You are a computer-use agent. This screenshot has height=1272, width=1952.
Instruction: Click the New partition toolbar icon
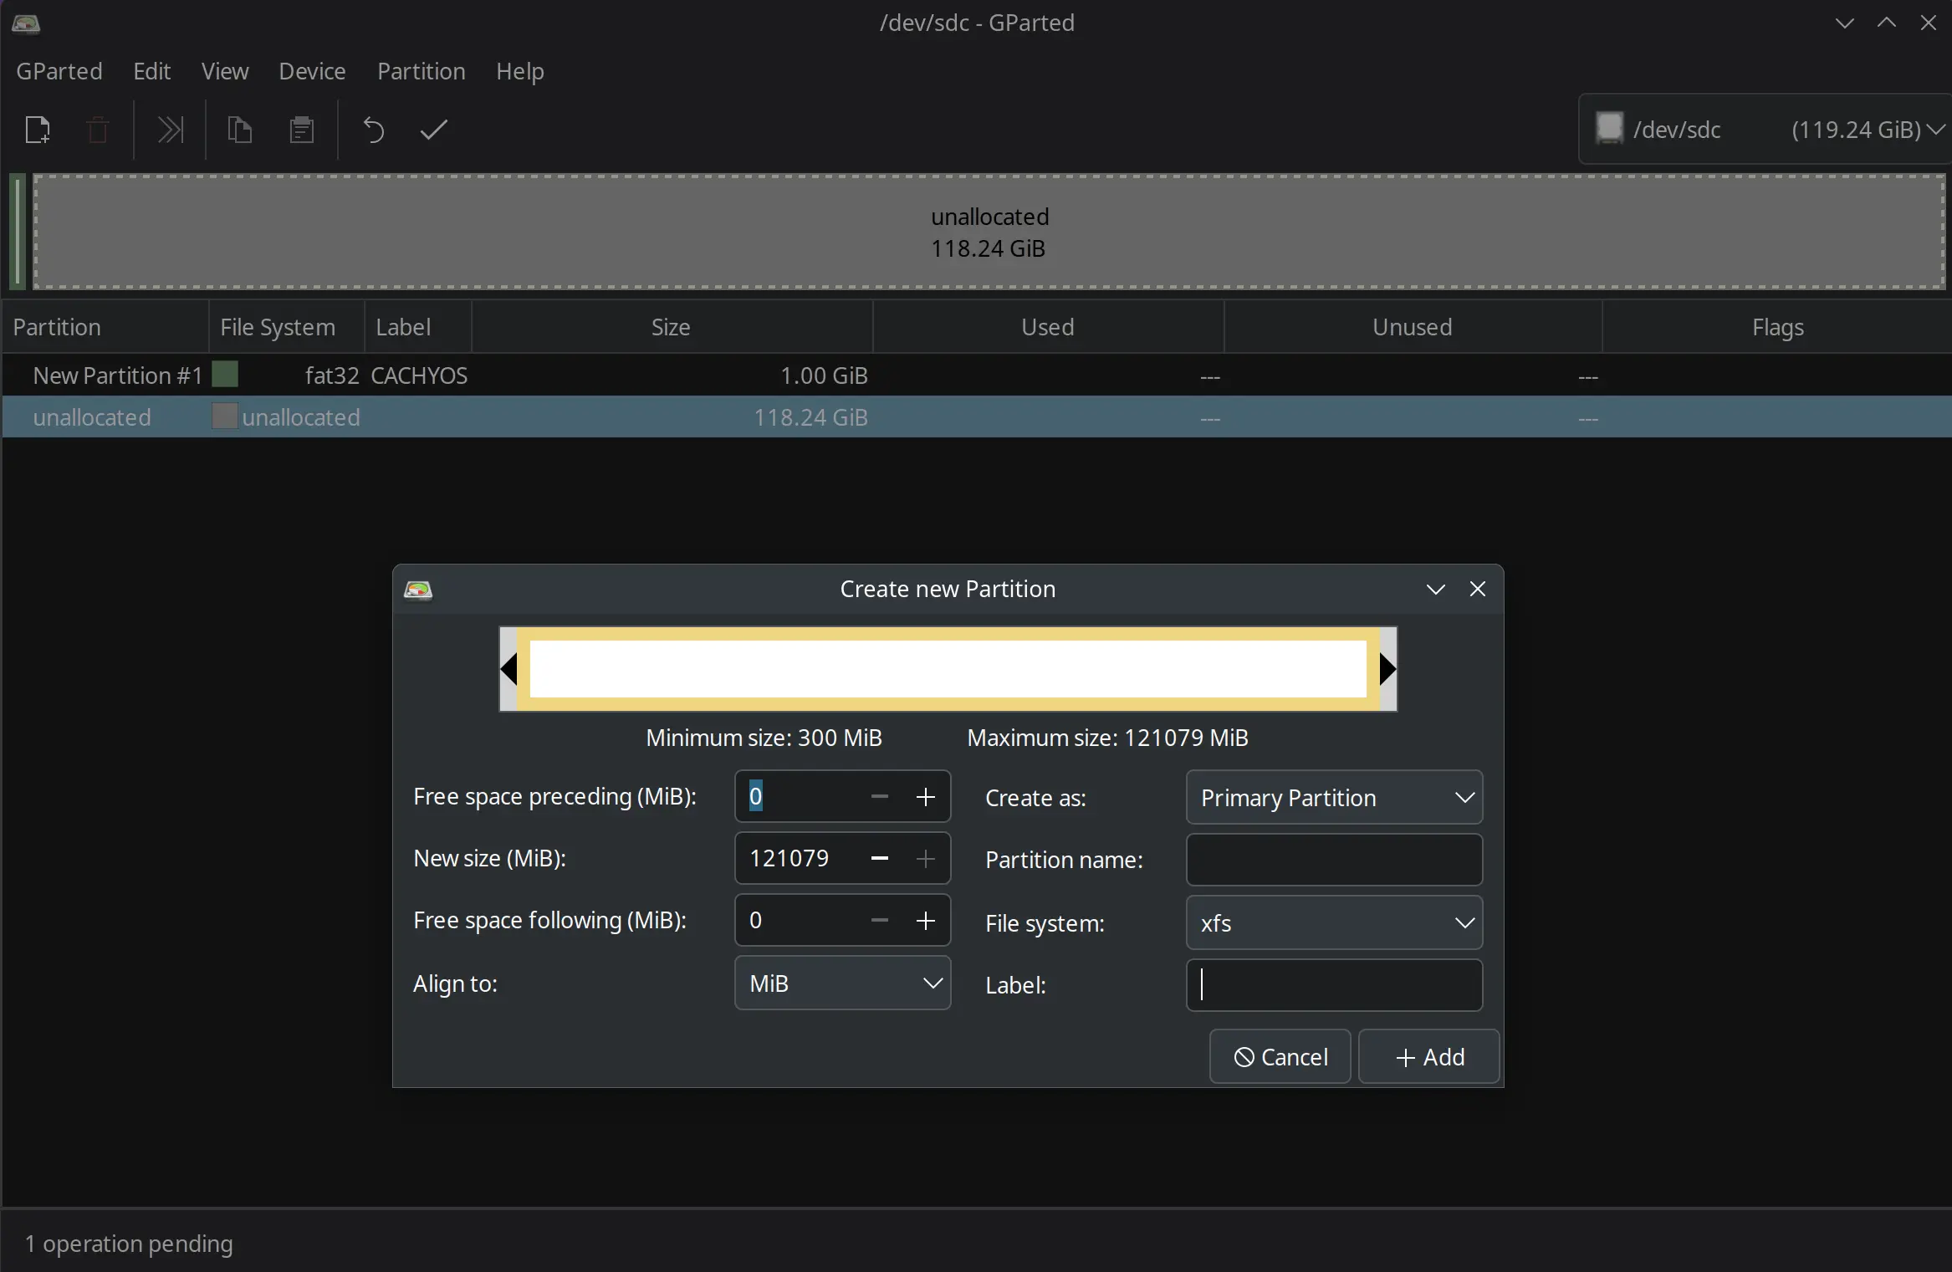[x=38, y=130]
